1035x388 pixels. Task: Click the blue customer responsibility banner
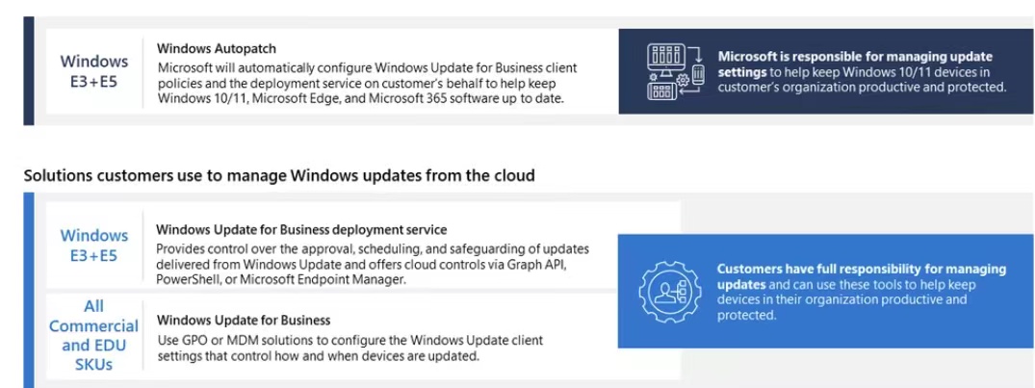point(826,291)
